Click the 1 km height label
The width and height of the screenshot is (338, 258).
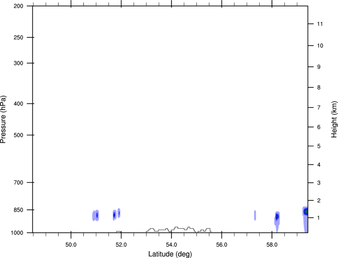[319, 218]
